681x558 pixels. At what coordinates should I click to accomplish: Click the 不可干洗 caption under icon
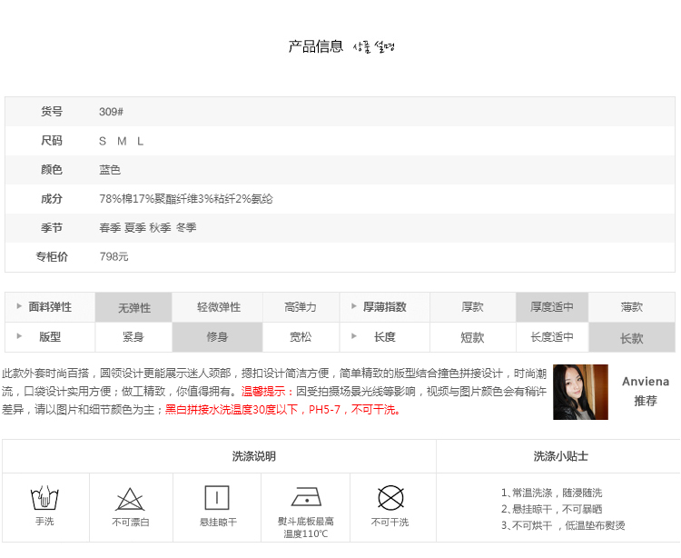click(x=390, y=522)
